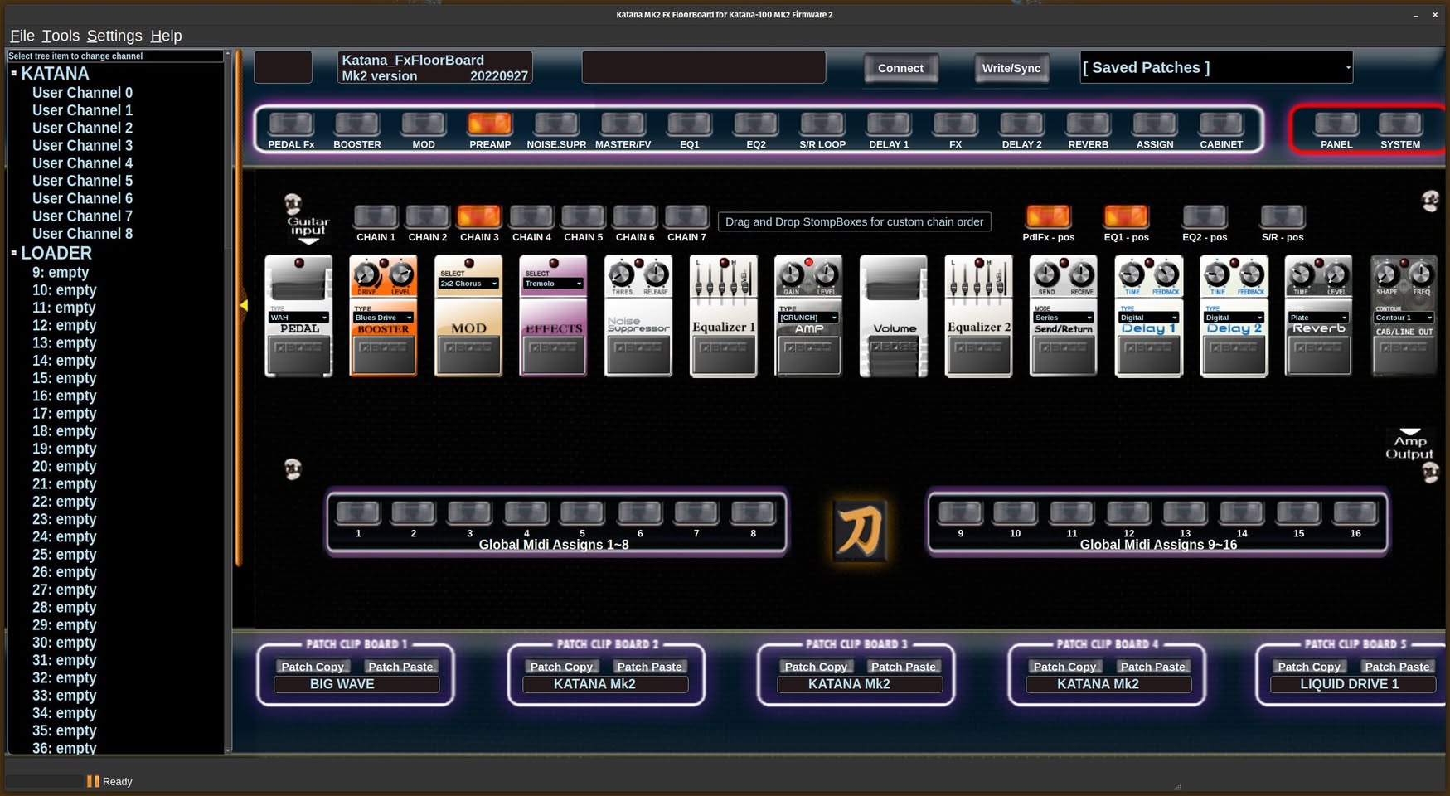Open the AMP stompbox editor
Screen dimensions: 1450x796
pyautogui.click(x=808, y=316)
